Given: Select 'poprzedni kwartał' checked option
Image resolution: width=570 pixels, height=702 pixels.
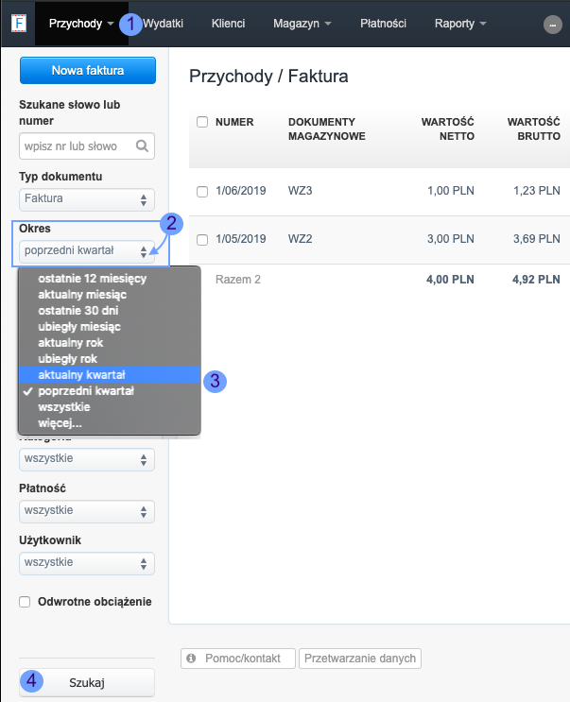Looking at the screenshot, I should (110, 391).
